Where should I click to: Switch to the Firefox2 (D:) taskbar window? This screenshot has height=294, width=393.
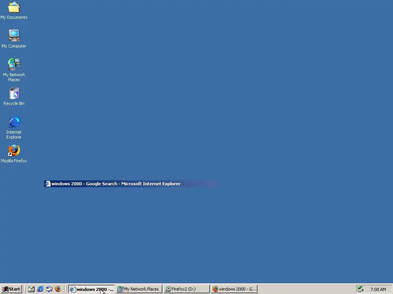187,289
